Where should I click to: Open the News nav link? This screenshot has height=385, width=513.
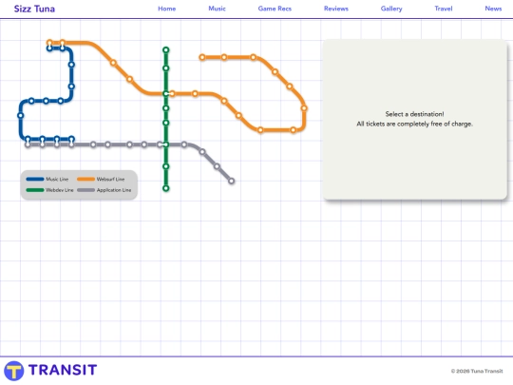[x=493, y=9]
